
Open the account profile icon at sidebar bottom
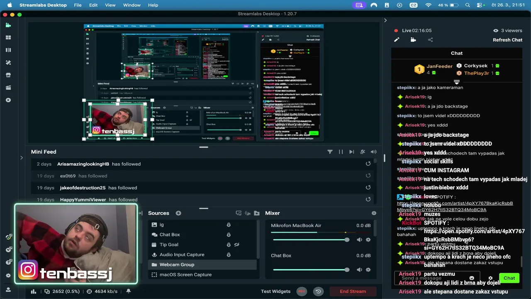[x=8, y=289]
